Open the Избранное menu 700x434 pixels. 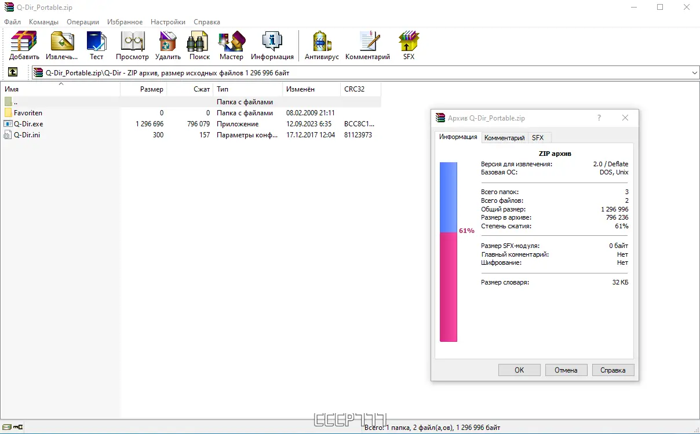[125, 22]
